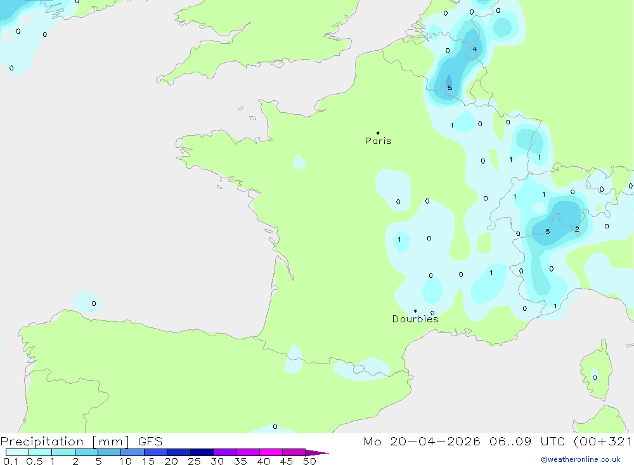Pick the 0.5–1 mm legend swatch
Screen dimensions: 634x465
coord(41,452)
